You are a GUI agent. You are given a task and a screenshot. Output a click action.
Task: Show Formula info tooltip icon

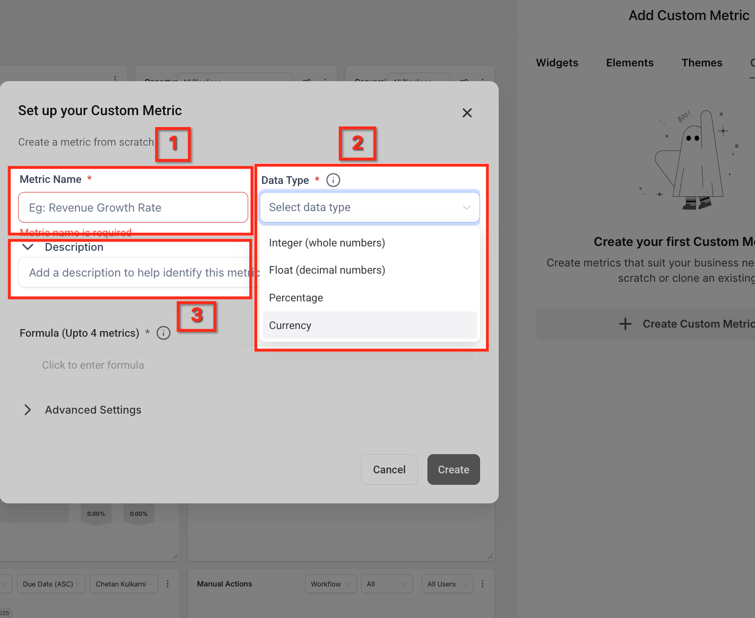click(x=164, y=333)
